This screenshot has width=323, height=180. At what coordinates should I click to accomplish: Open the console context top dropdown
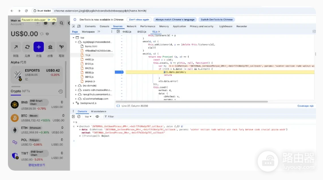pyautogui.click(x=88, y=117)
